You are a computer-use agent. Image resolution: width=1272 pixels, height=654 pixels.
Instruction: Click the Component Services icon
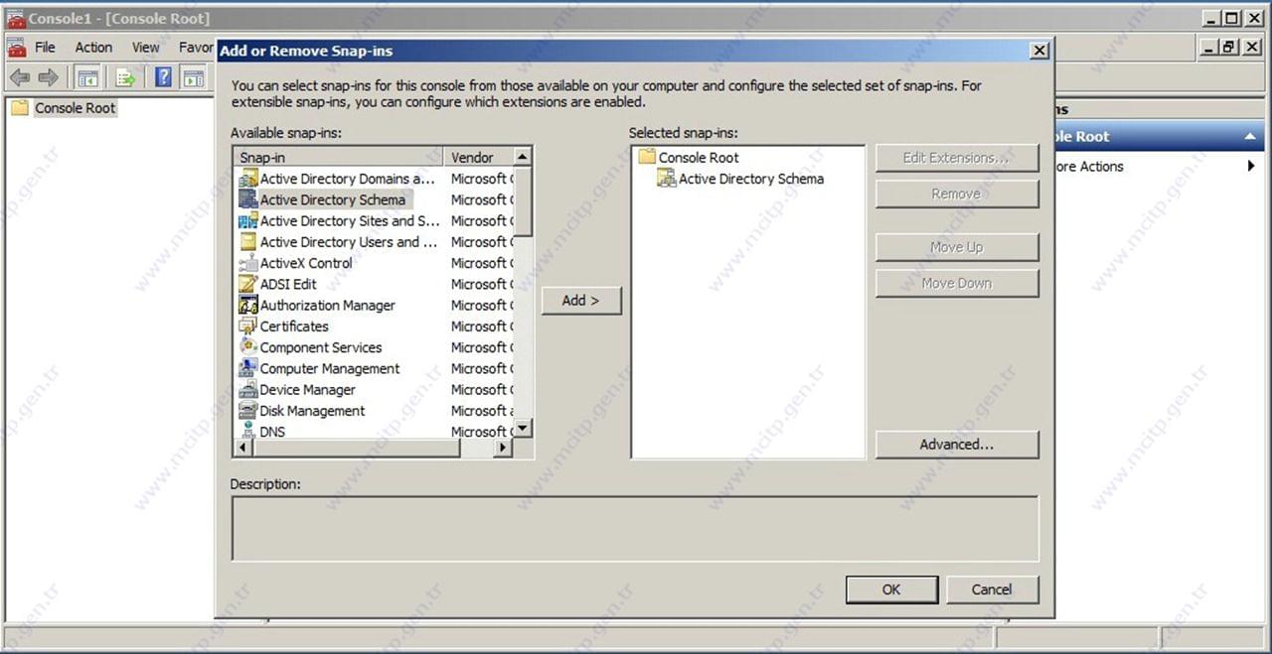point(248,347)
